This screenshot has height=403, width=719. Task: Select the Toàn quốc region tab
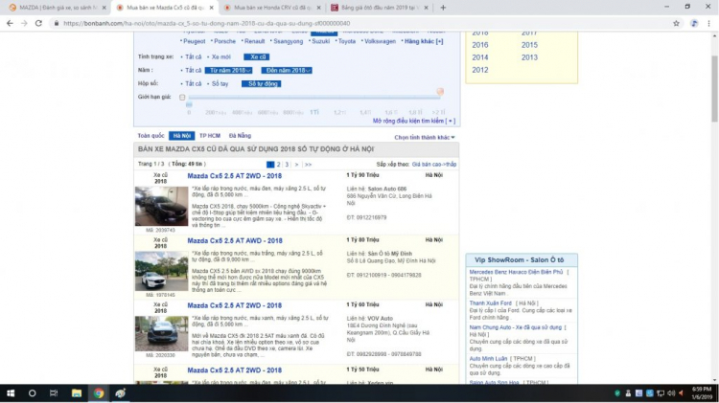tap(151, 136)
